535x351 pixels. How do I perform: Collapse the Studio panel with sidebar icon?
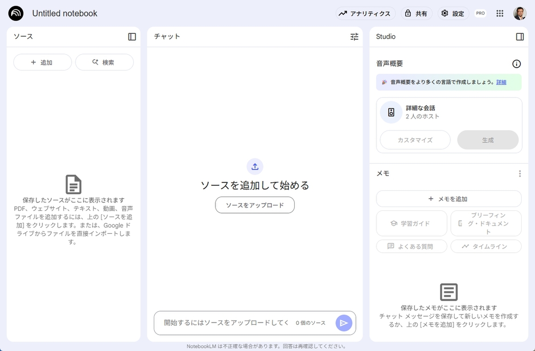[x=520, y=37]
